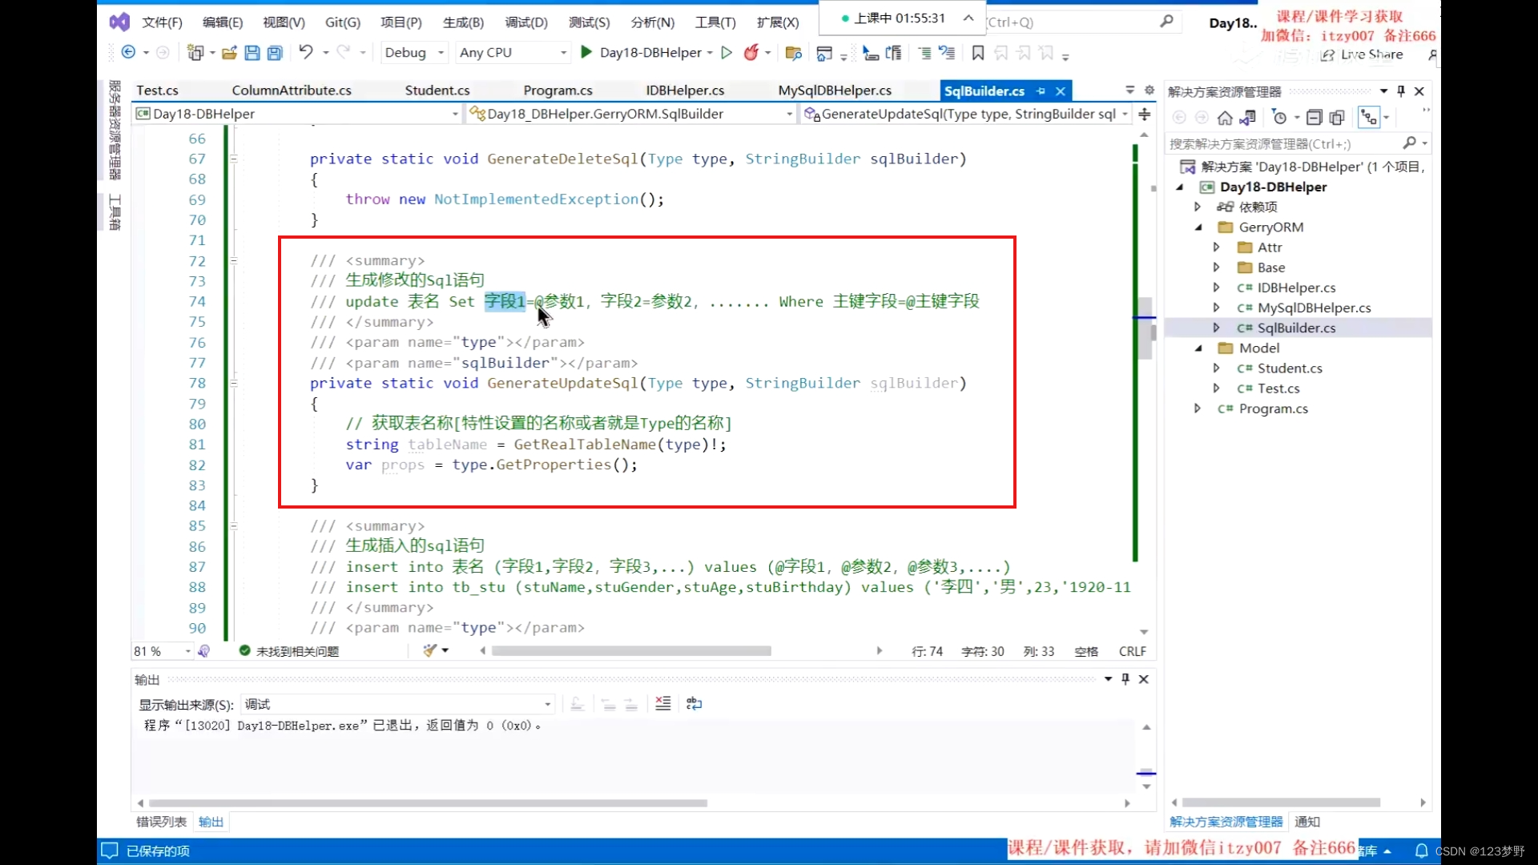Select the Git(G) menu icon
Viewport: 1538px width, 865px height.
342,22
